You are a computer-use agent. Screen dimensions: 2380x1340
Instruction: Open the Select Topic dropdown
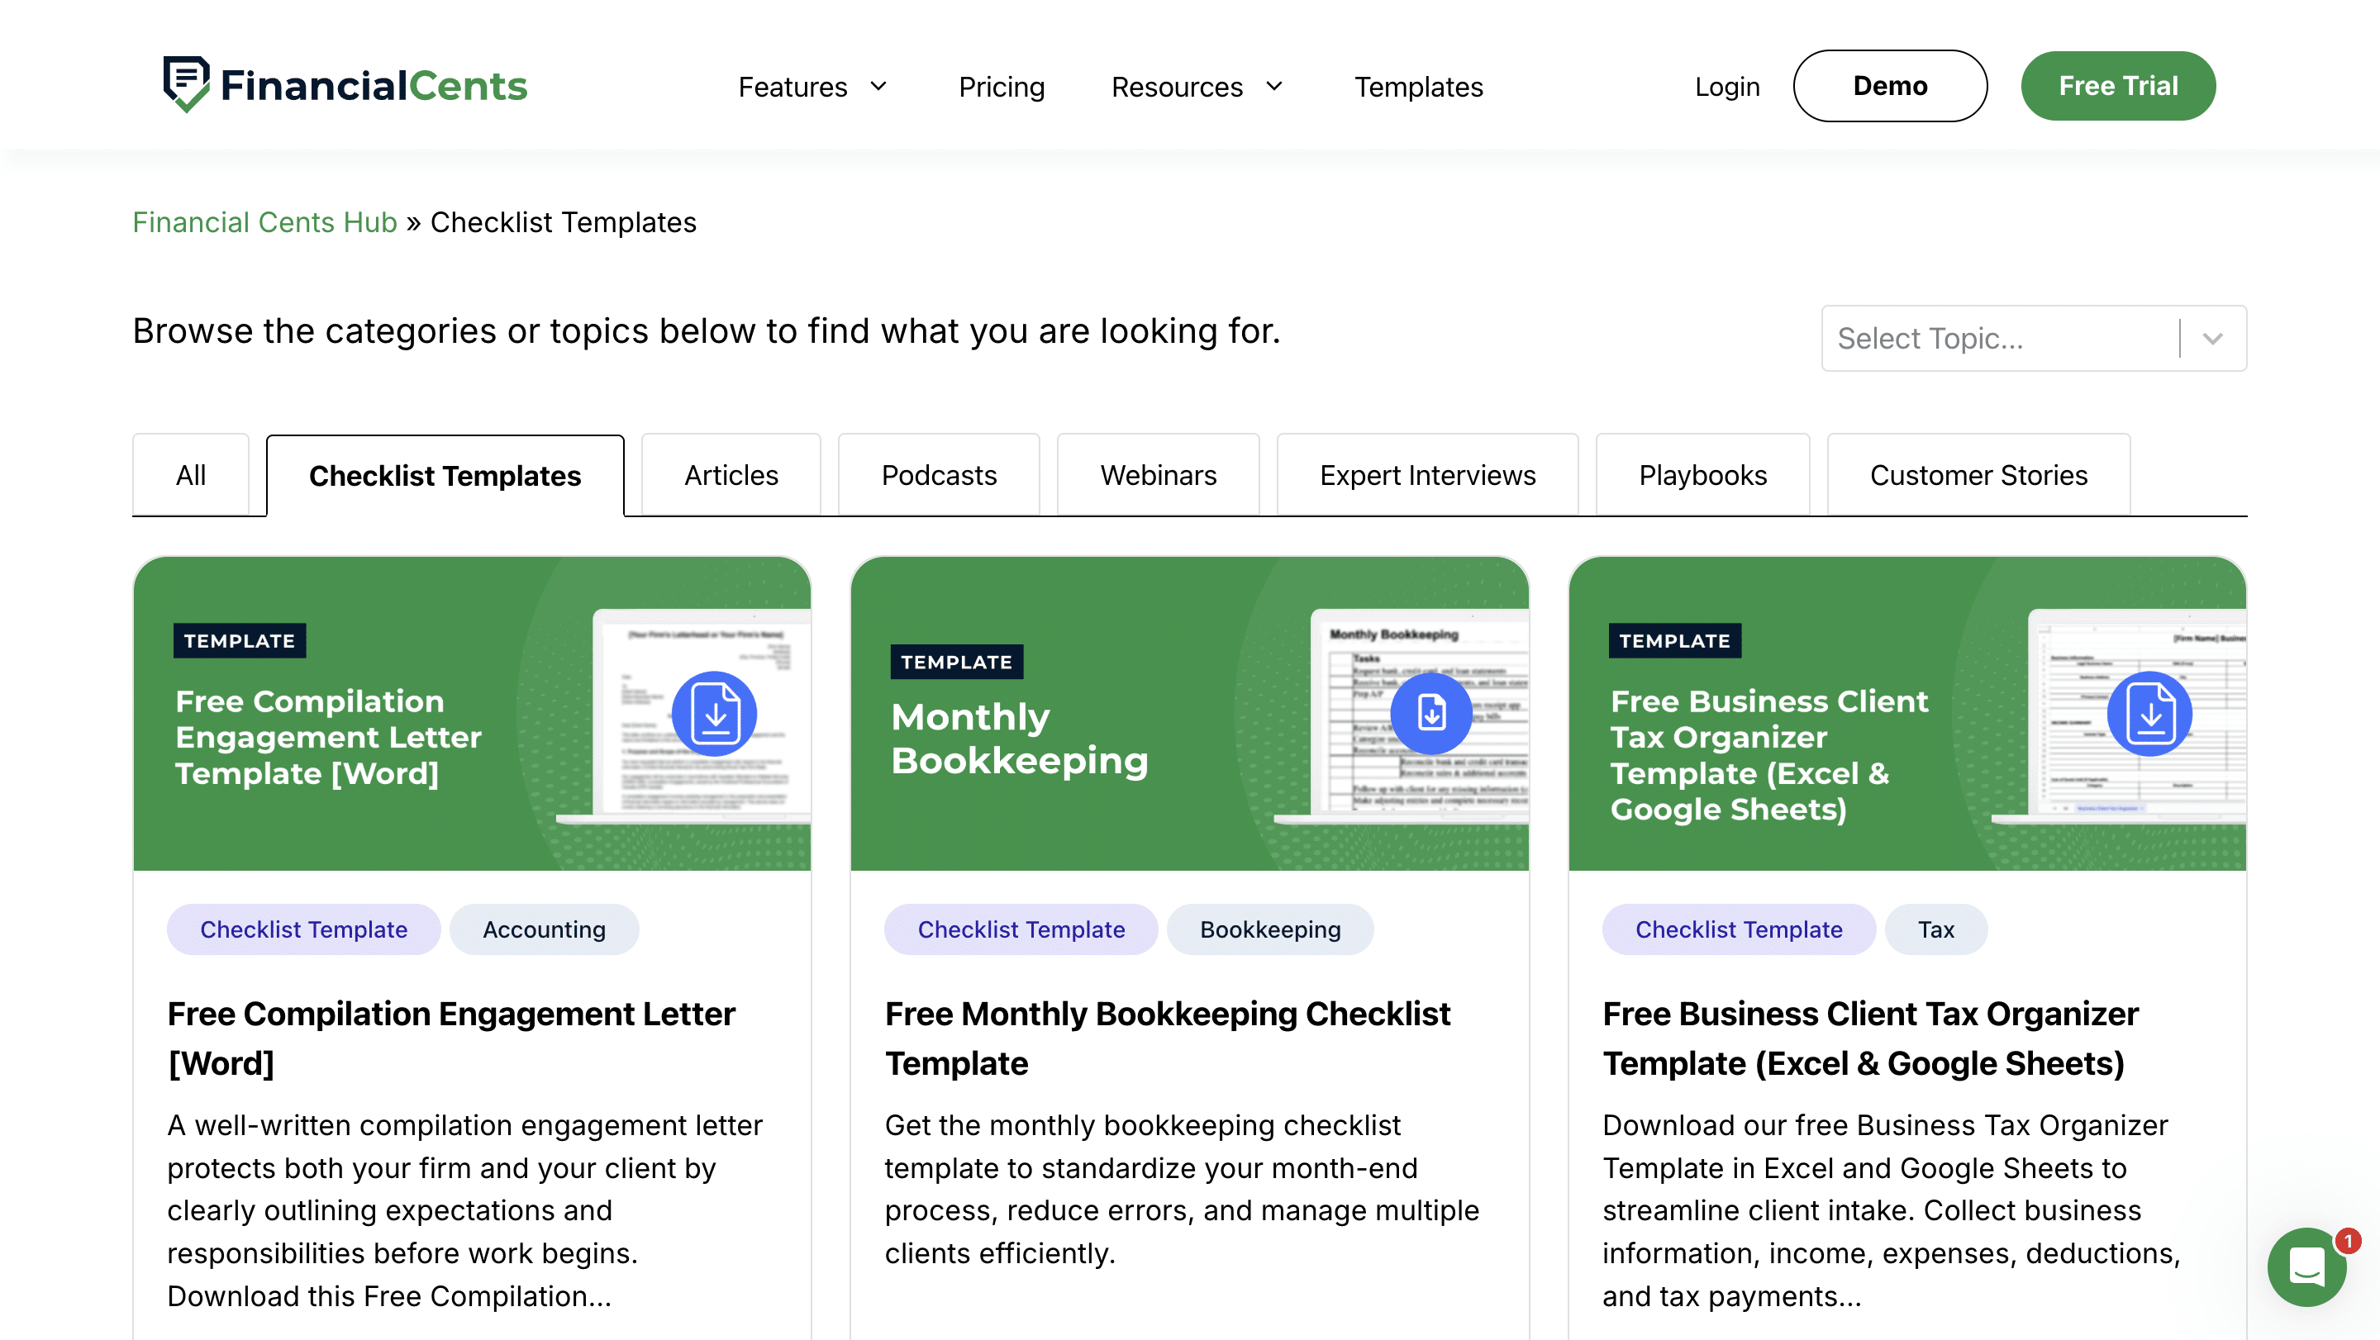(x=2033, y=338)
